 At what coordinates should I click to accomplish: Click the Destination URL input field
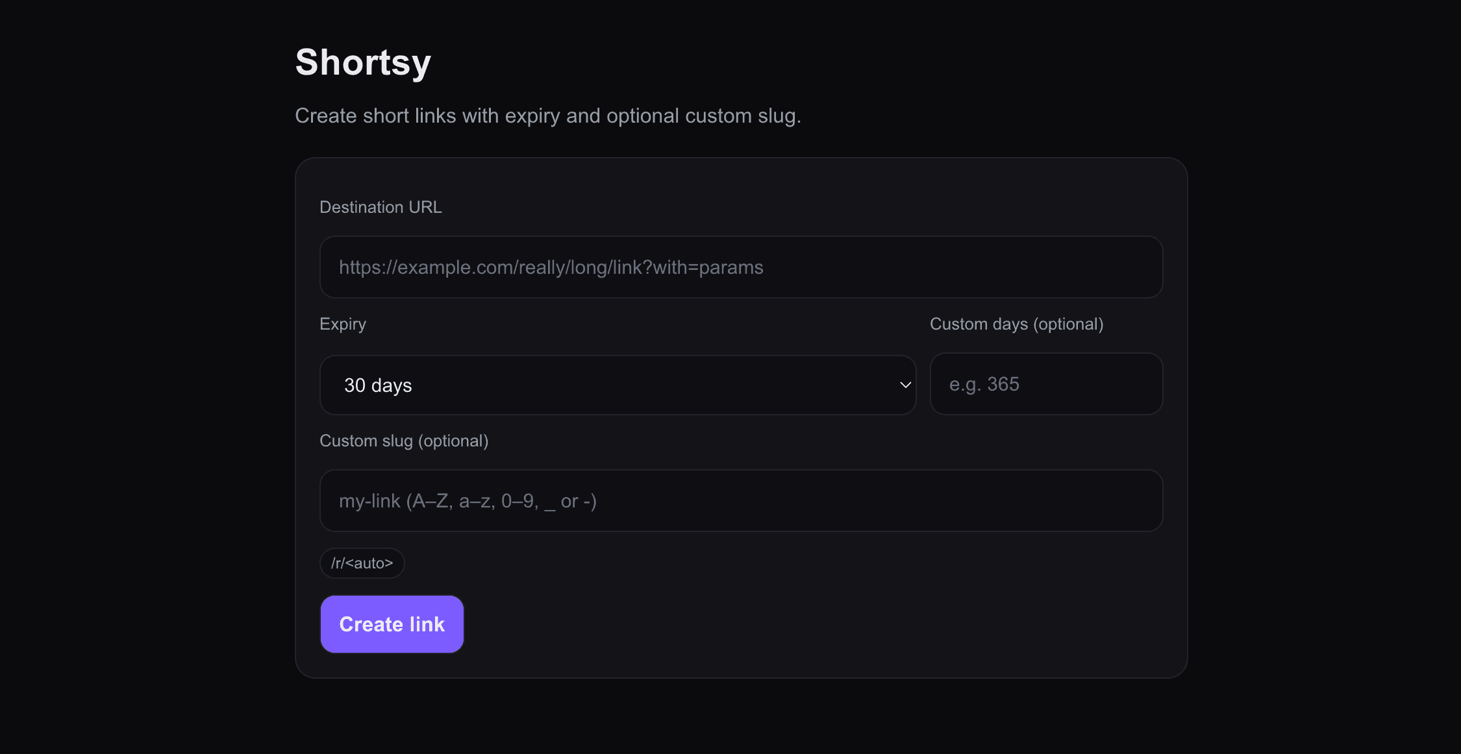click(740, 267)
